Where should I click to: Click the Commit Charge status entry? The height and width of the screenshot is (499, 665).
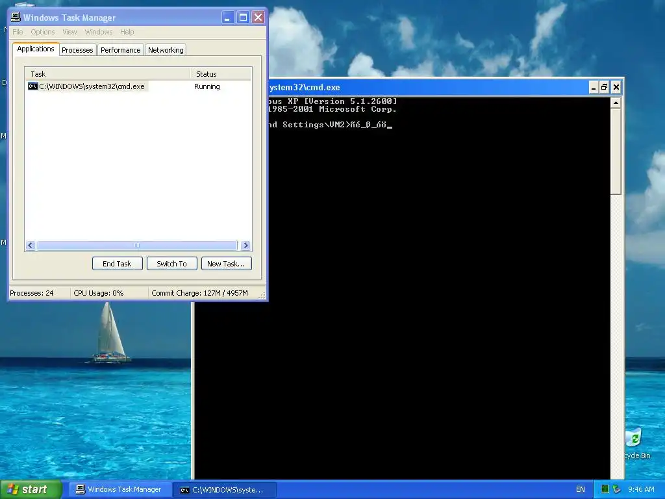(200, 293)
